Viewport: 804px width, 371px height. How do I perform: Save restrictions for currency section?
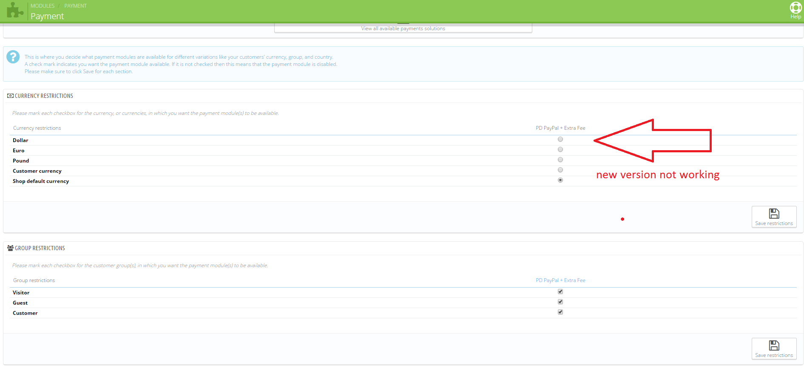pyautogui.click(x=774, y=217)
